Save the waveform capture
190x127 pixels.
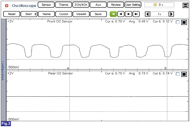point(98,14)
